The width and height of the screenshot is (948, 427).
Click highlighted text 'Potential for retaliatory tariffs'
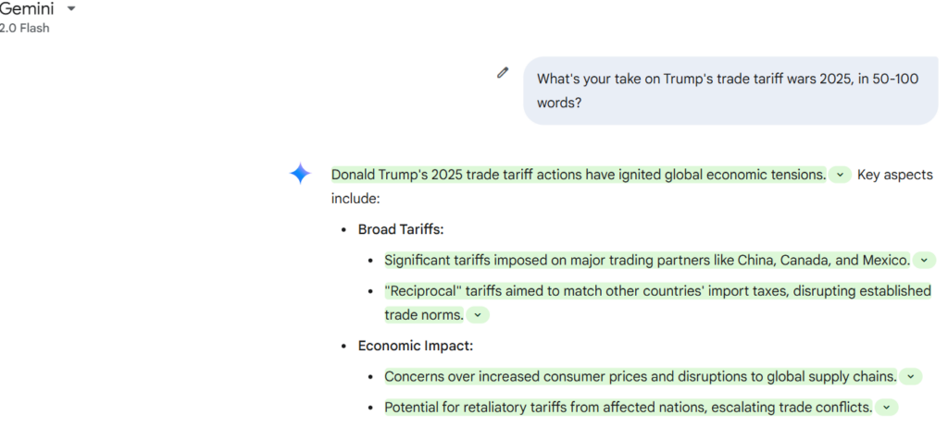tap(629, 408)
